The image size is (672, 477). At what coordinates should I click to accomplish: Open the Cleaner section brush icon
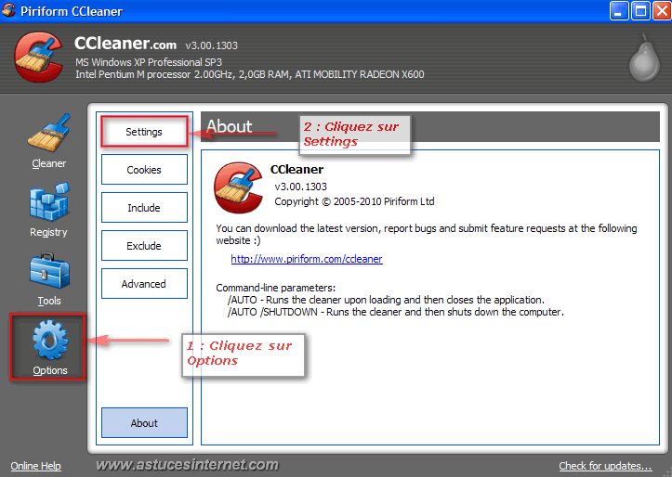pos(49,133)
